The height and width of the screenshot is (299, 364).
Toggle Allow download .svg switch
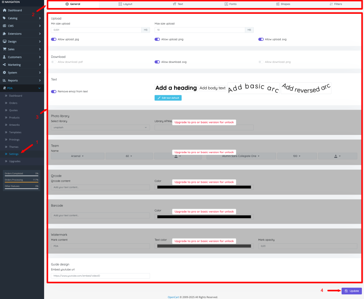(x=157, y=62)
